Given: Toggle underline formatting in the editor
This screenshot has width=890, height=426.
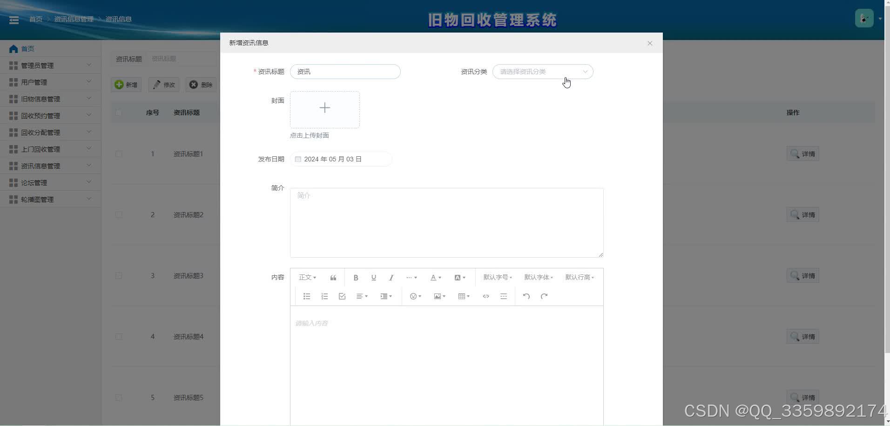Looking at the screenshot, I should [373, 278].
